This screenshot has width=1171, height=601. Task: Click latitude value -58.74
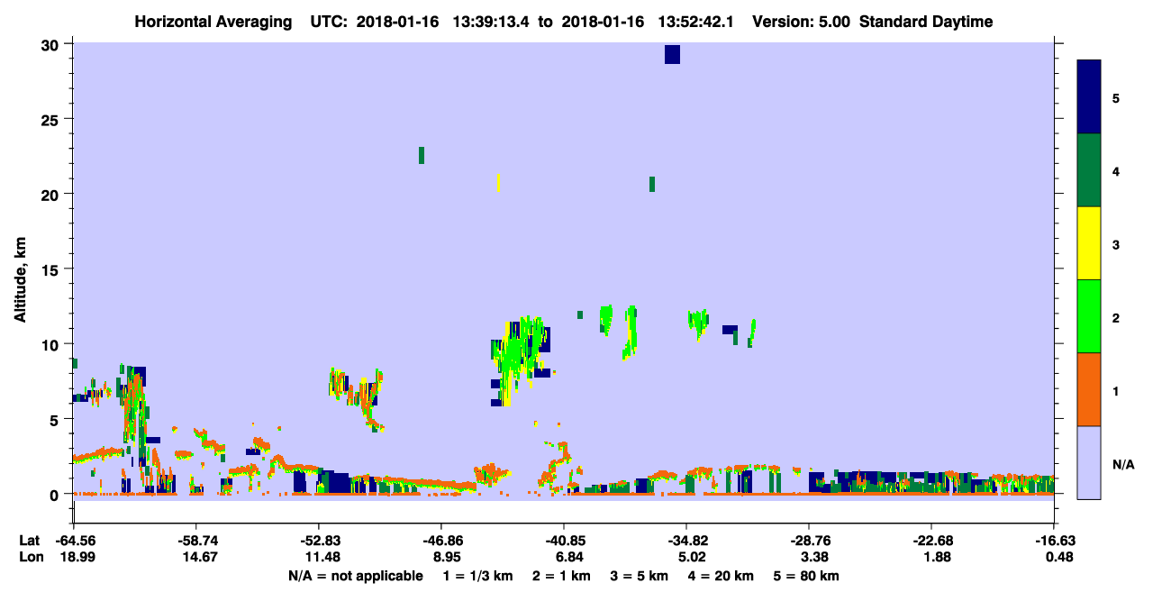196,541
